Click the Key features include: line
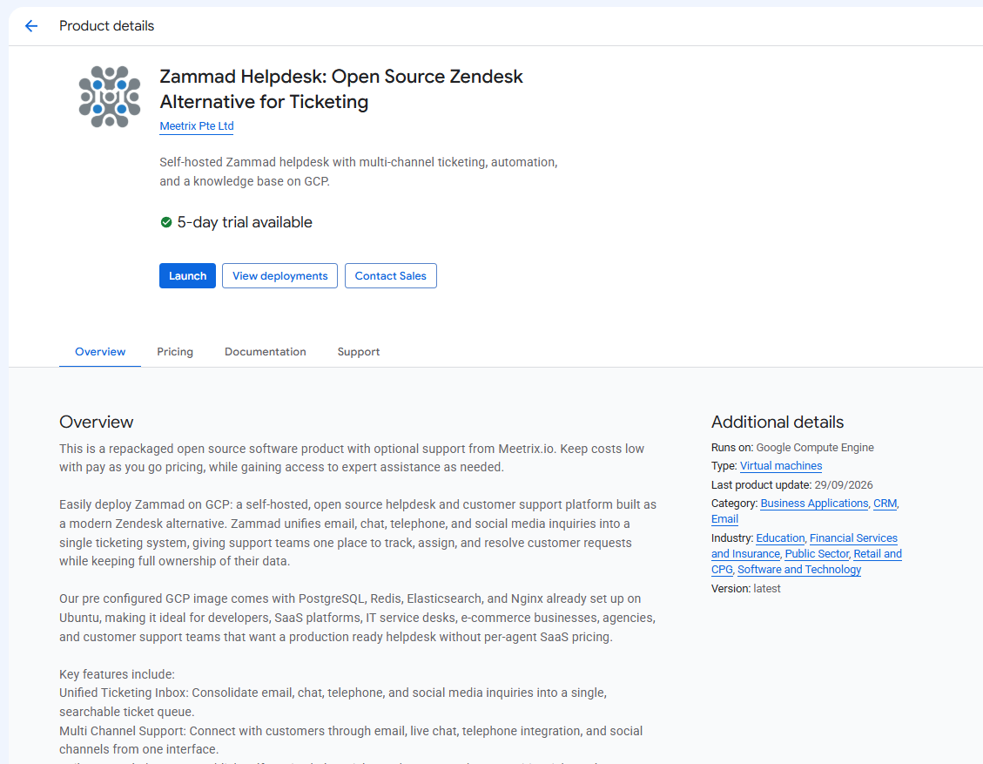The width and height of the screenshot is (983, 764). [118, 674]
